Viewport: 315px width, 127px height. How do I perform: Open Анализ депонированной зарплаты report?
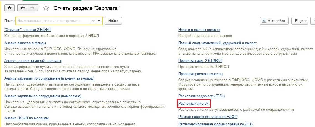coord(33,60)
